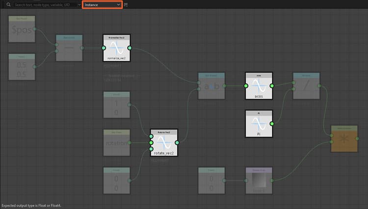This screenshot has height=209, width=368.
Task: Click the acos output connector
Action: 272,86
